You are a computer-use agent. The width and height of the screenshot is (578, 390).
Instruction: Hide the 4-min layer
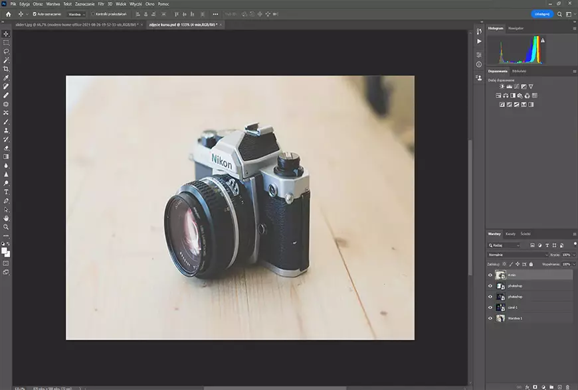click(x=490, y=275)
